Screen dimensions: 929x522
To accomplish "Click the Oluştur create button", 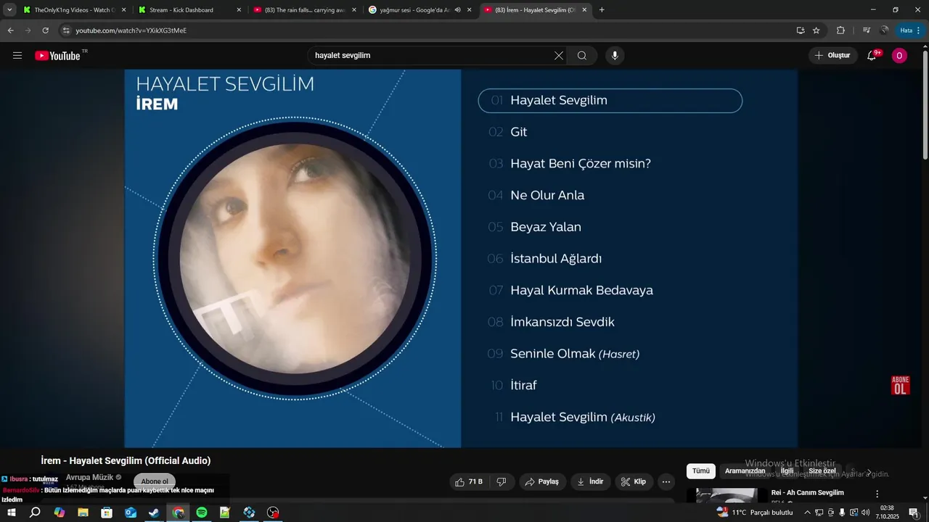I will click(832, 56).
